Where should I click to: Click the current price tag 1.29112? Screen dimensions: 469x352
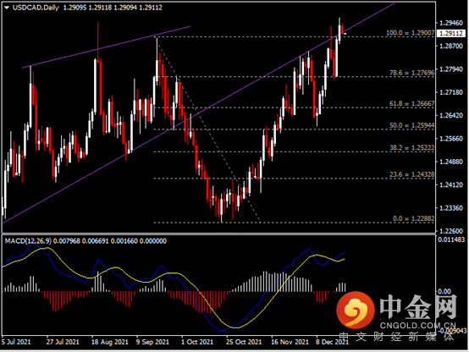click(x=451, y=34)
